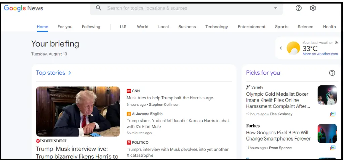Open full coverage icon for Variety story
344x160 pixels.
333,114
